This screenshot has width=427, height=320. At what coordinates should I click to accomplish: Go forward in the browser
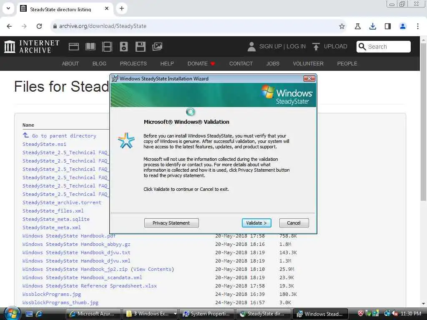pos(24,26)
